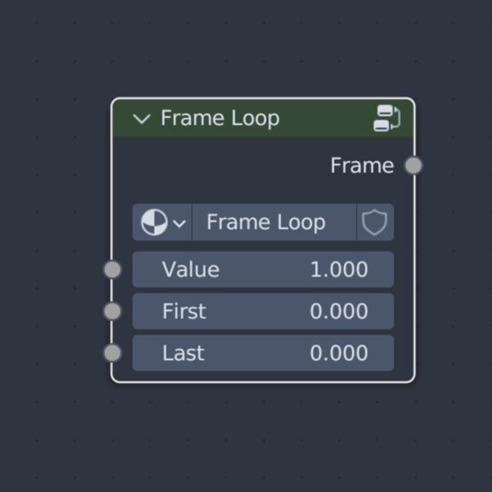Click the 0.000 number in First field

339,312
